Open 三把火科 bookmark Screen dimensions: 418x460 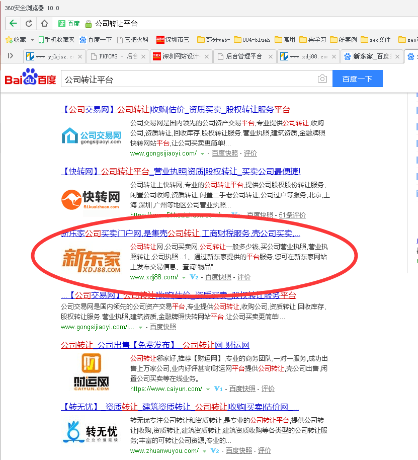133,40
